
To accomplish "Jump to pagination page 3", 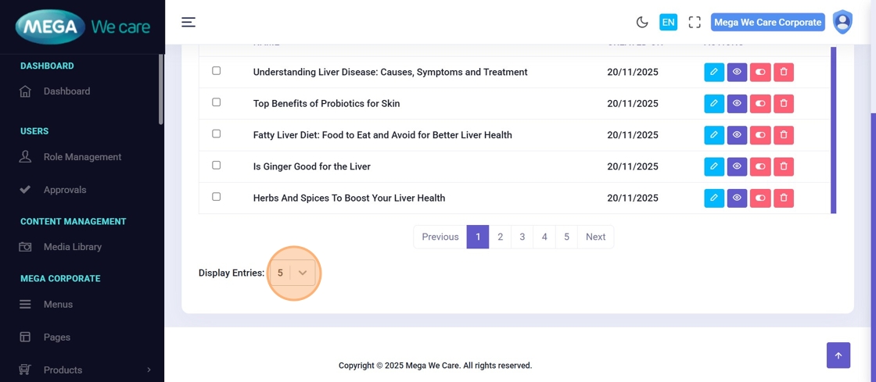I will (522, 237).
